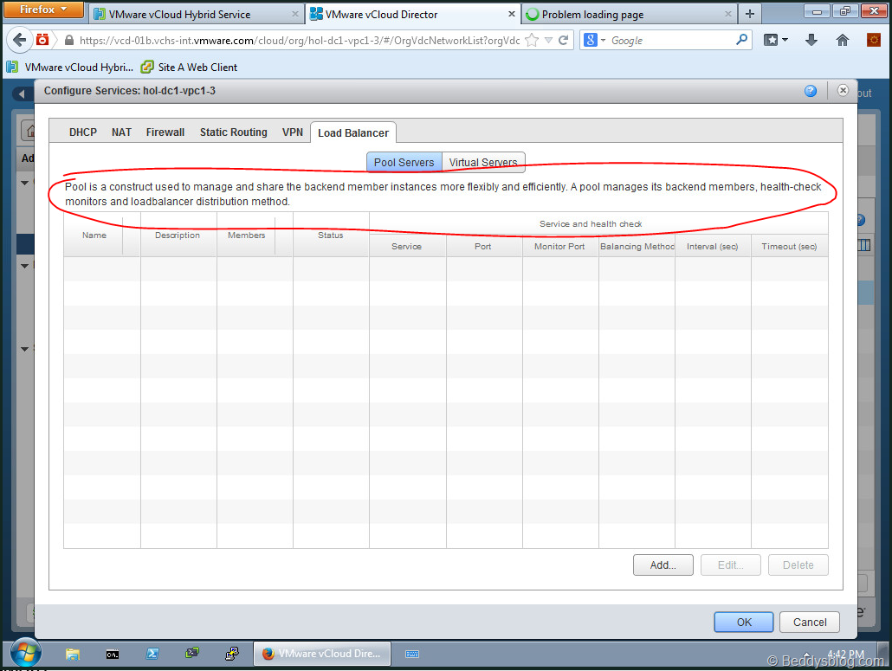
Task: Open the NAT tab
Action: coord(122,132)
